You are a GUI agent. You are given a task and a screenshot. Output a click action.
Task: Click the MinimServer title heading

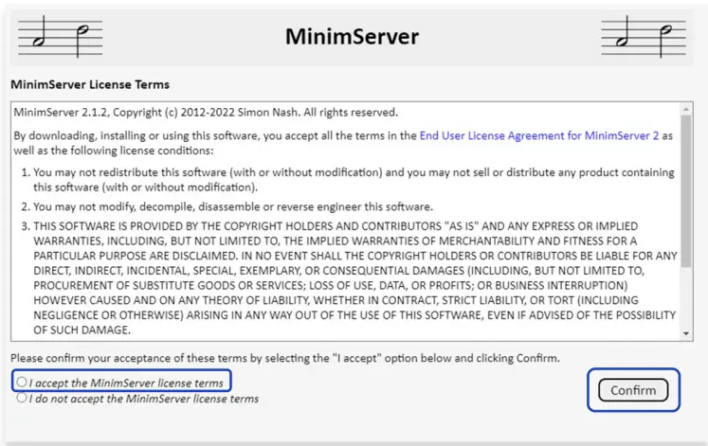click(353, 37)
